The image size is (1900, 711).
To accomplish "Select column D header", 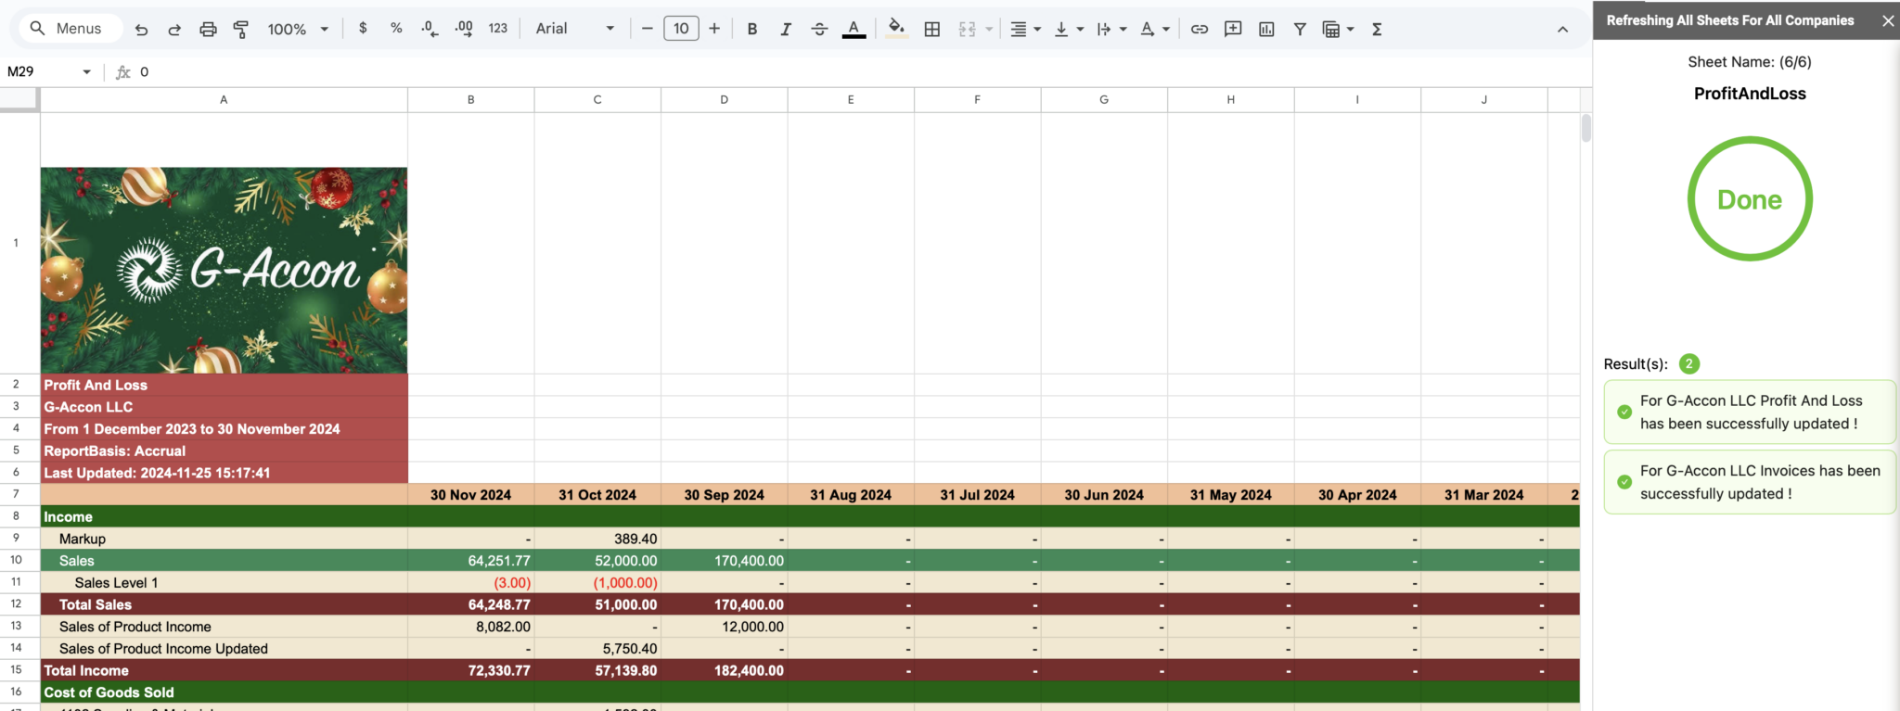I will (x=725, y=99).
